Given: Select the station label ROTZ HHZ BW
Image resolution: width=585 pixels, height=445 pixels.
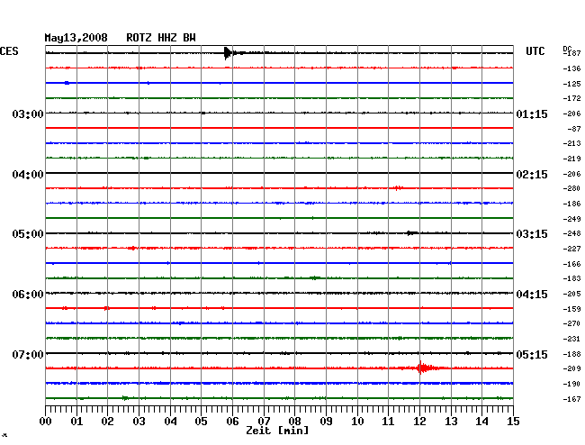Looking at the screenshot, I should [161, 38].
